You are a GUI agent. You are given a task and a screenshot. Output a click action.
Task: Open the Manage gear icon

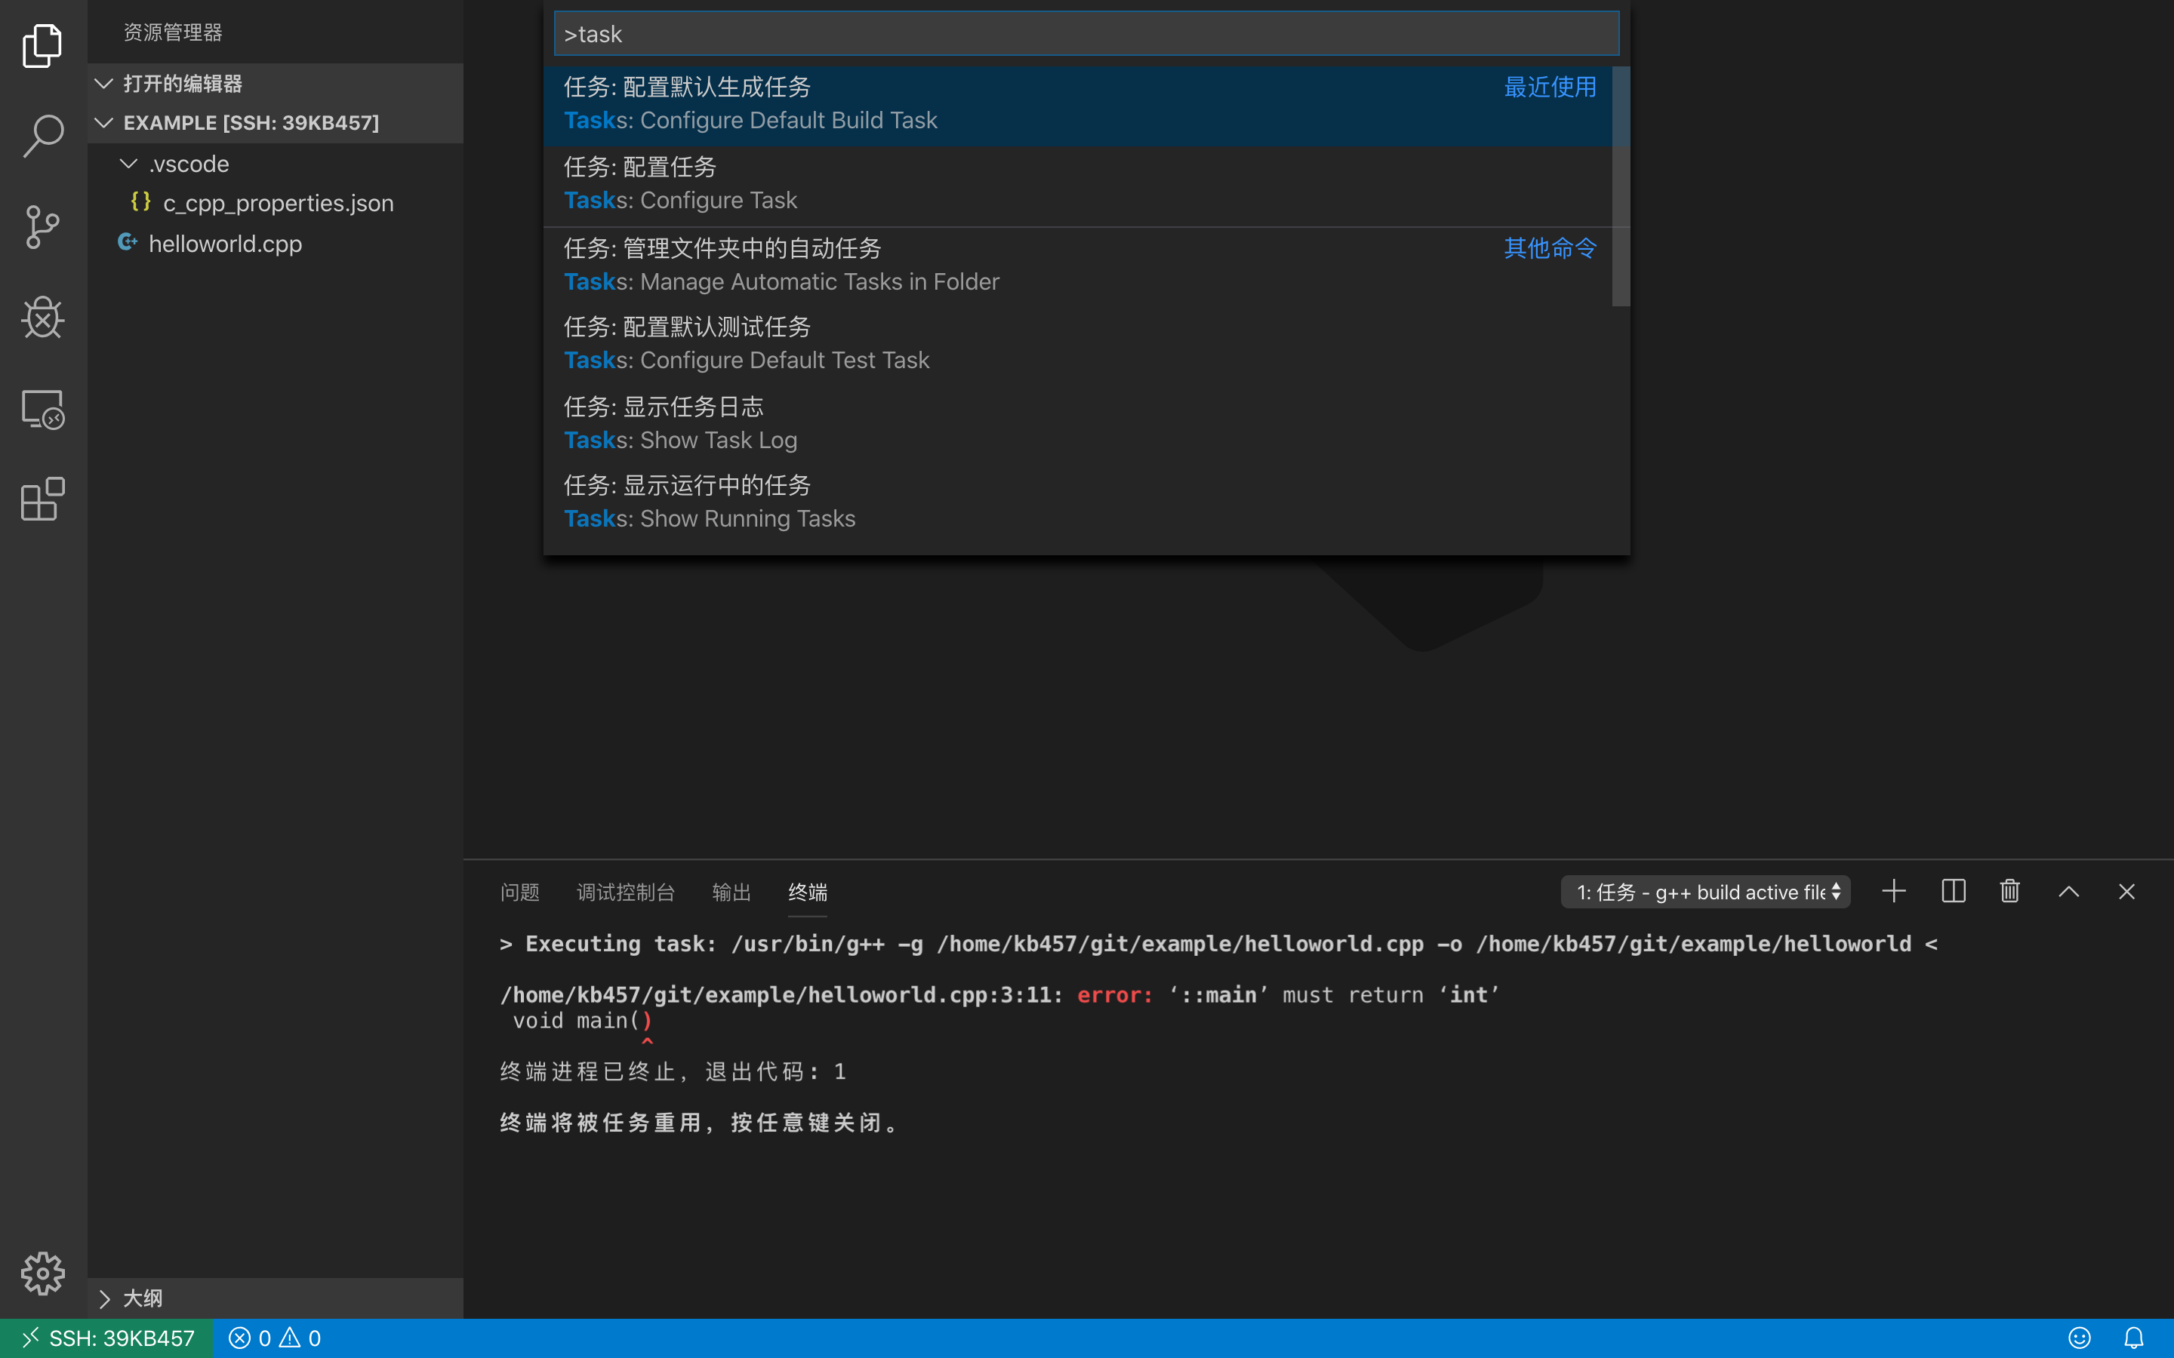pyautogui.click(x=42, y=1273)
